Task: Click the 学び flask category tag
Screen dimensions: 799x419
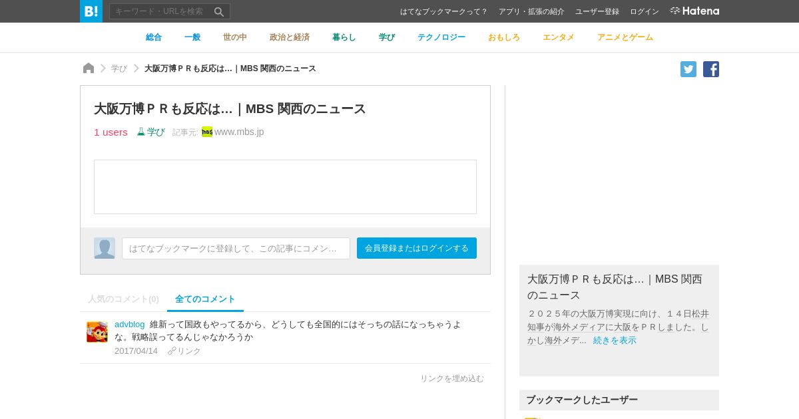Action: [x=151, y=132]
